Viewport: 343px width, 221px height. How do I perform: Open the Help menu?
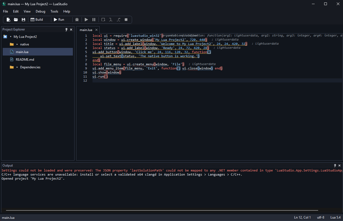pos(67,11)
